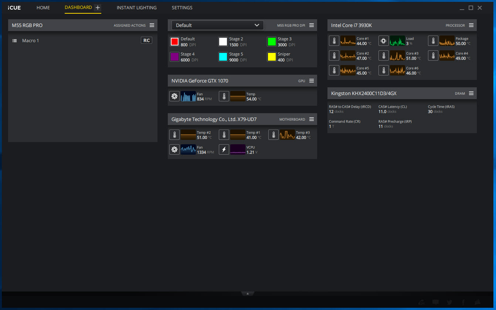496x310 pixels.
Task: Expand the Default DPI profile dropdown
Action: coord(217,25)
